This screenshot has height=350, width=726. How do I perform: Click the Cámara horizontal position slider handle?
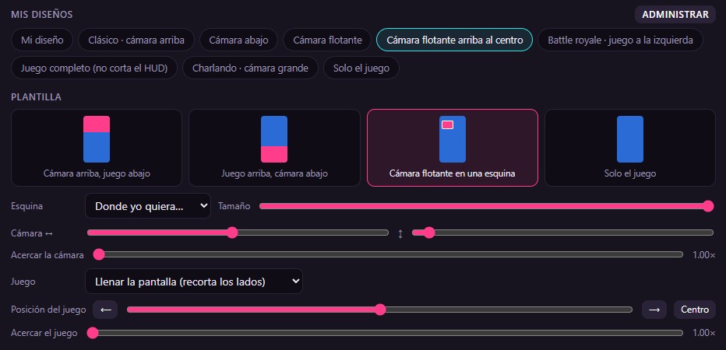click(232, 232)
